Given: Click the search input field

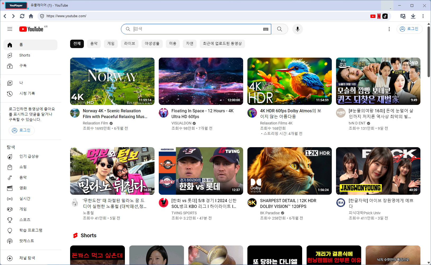Looking at the screenshot, I should [x=196, y=29].
